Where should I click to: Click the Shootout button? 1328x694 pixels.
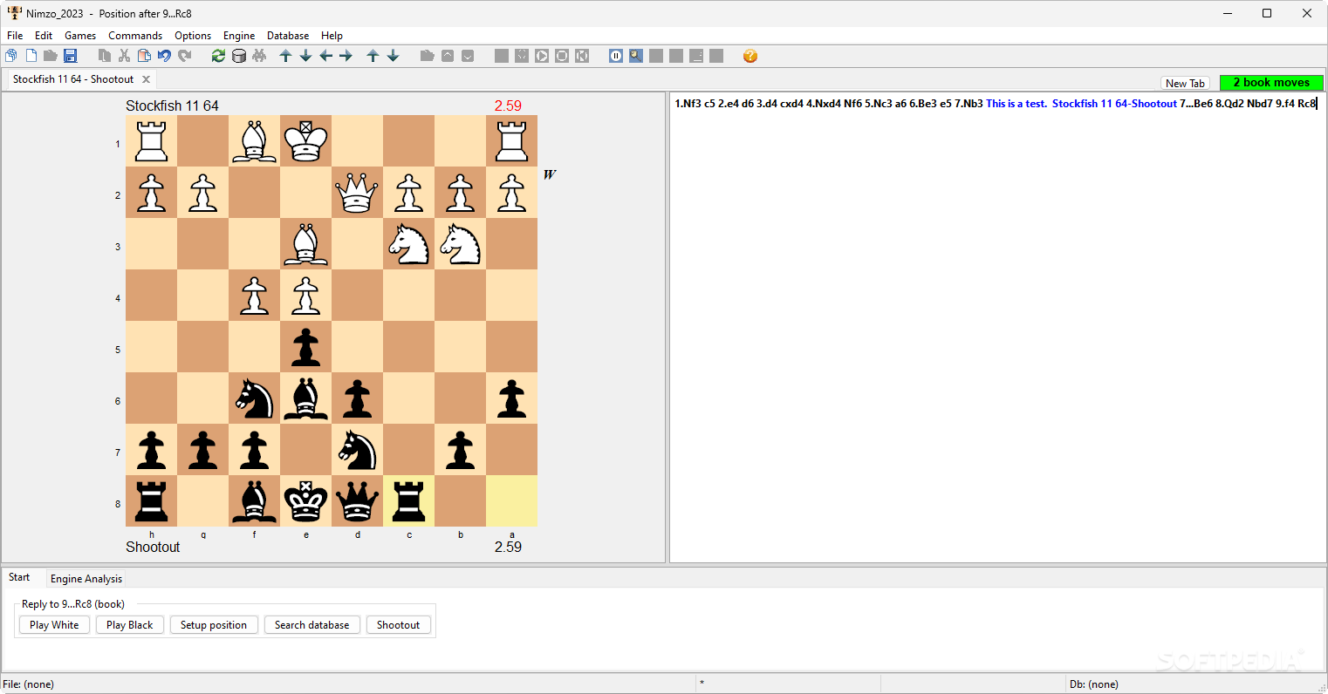(x=398, y=625)
